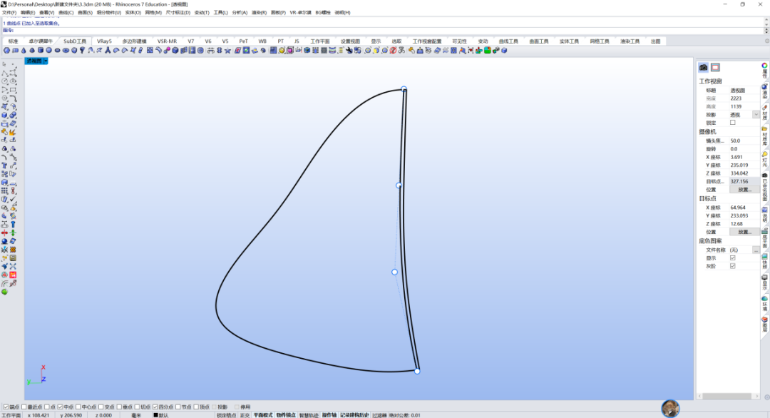Image resolution: width=770 pixels, height=418 pixels.
Task: Open the 曲面(S) menu
Action: coord(85,13)
